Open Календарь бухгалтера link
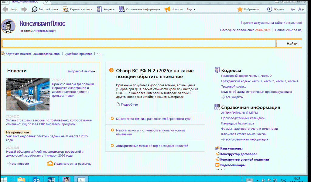Screen dimensions: 311x182 238,124
